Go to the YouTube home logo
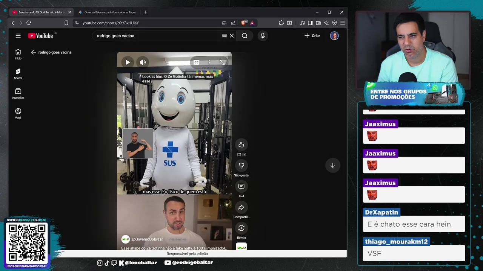Image resolution: width=483 pixels, height=271 pixels. (x=40, y=36)
